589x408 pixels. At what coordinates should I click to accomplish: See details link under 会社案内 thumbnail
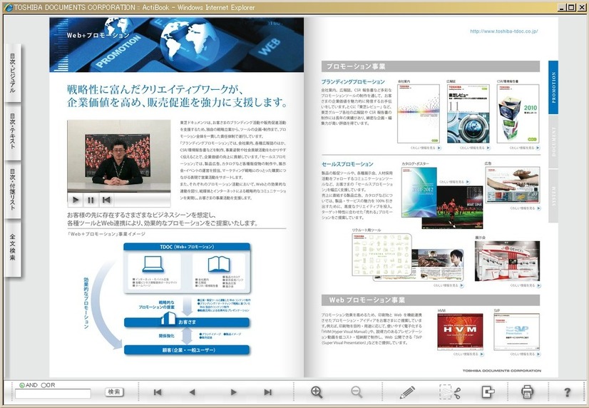[x=426, y=148]
